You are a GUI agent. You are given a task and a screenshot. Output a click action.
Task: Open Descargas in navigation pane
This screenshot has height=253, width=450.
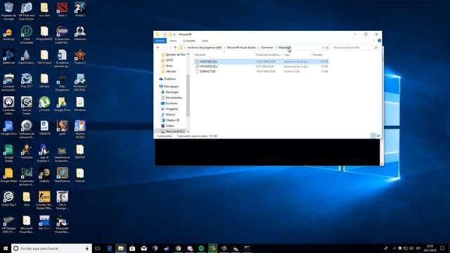[169, 92]
